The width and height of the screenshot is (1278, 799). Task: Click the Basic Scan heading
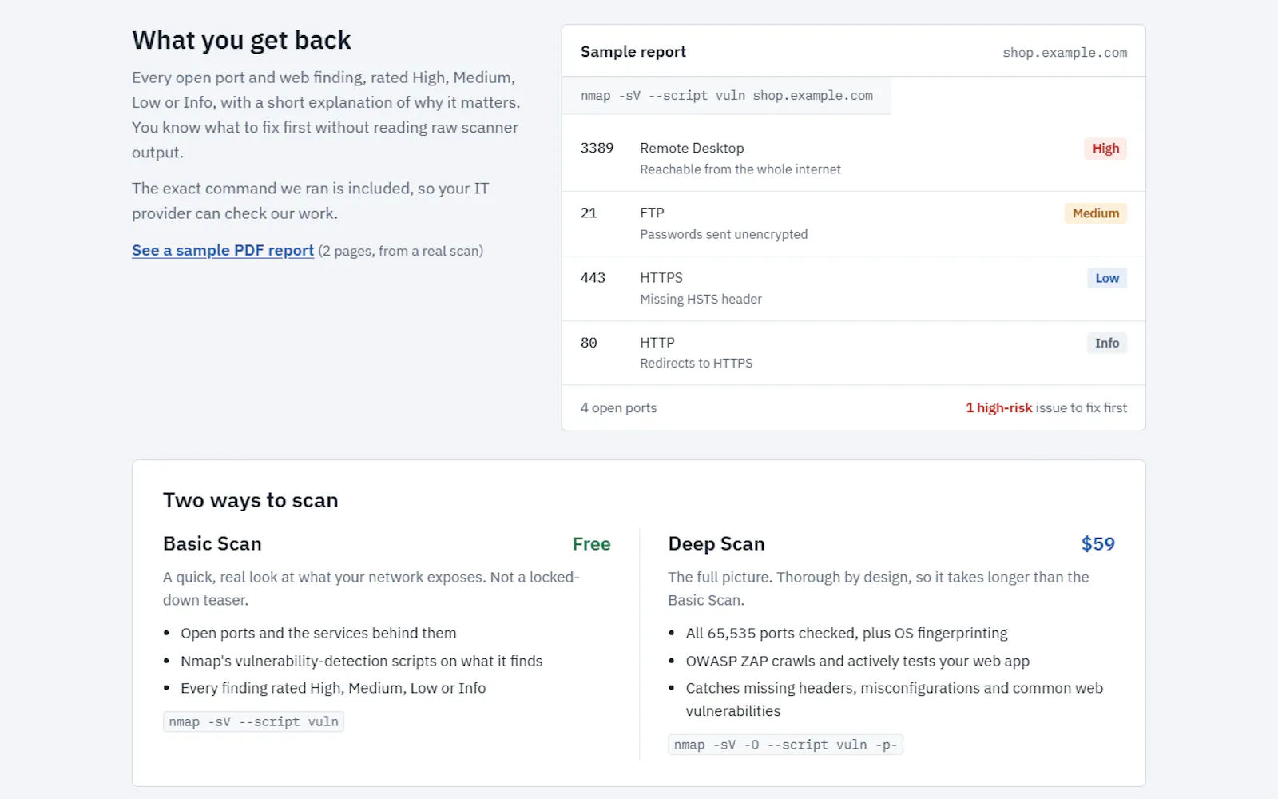[x=212, y=544]
